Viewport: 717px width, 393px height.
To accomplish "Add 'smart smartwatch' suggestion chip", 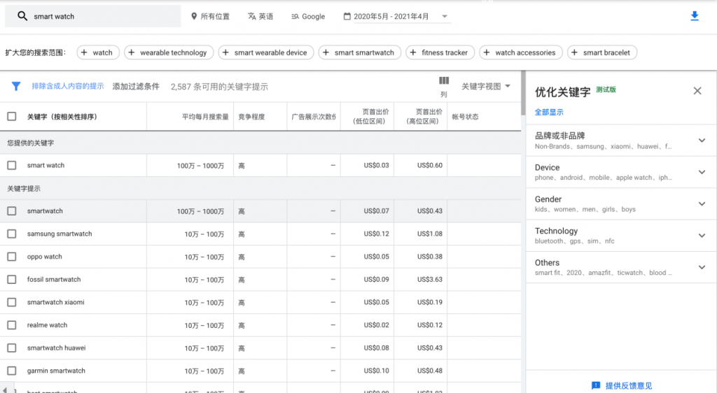I will click(359, 52).
